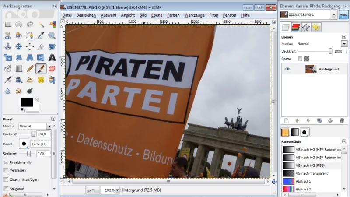Switch to the Undo history tab
Viewport: 350px width, 197px height.
(x=316, y=28)
